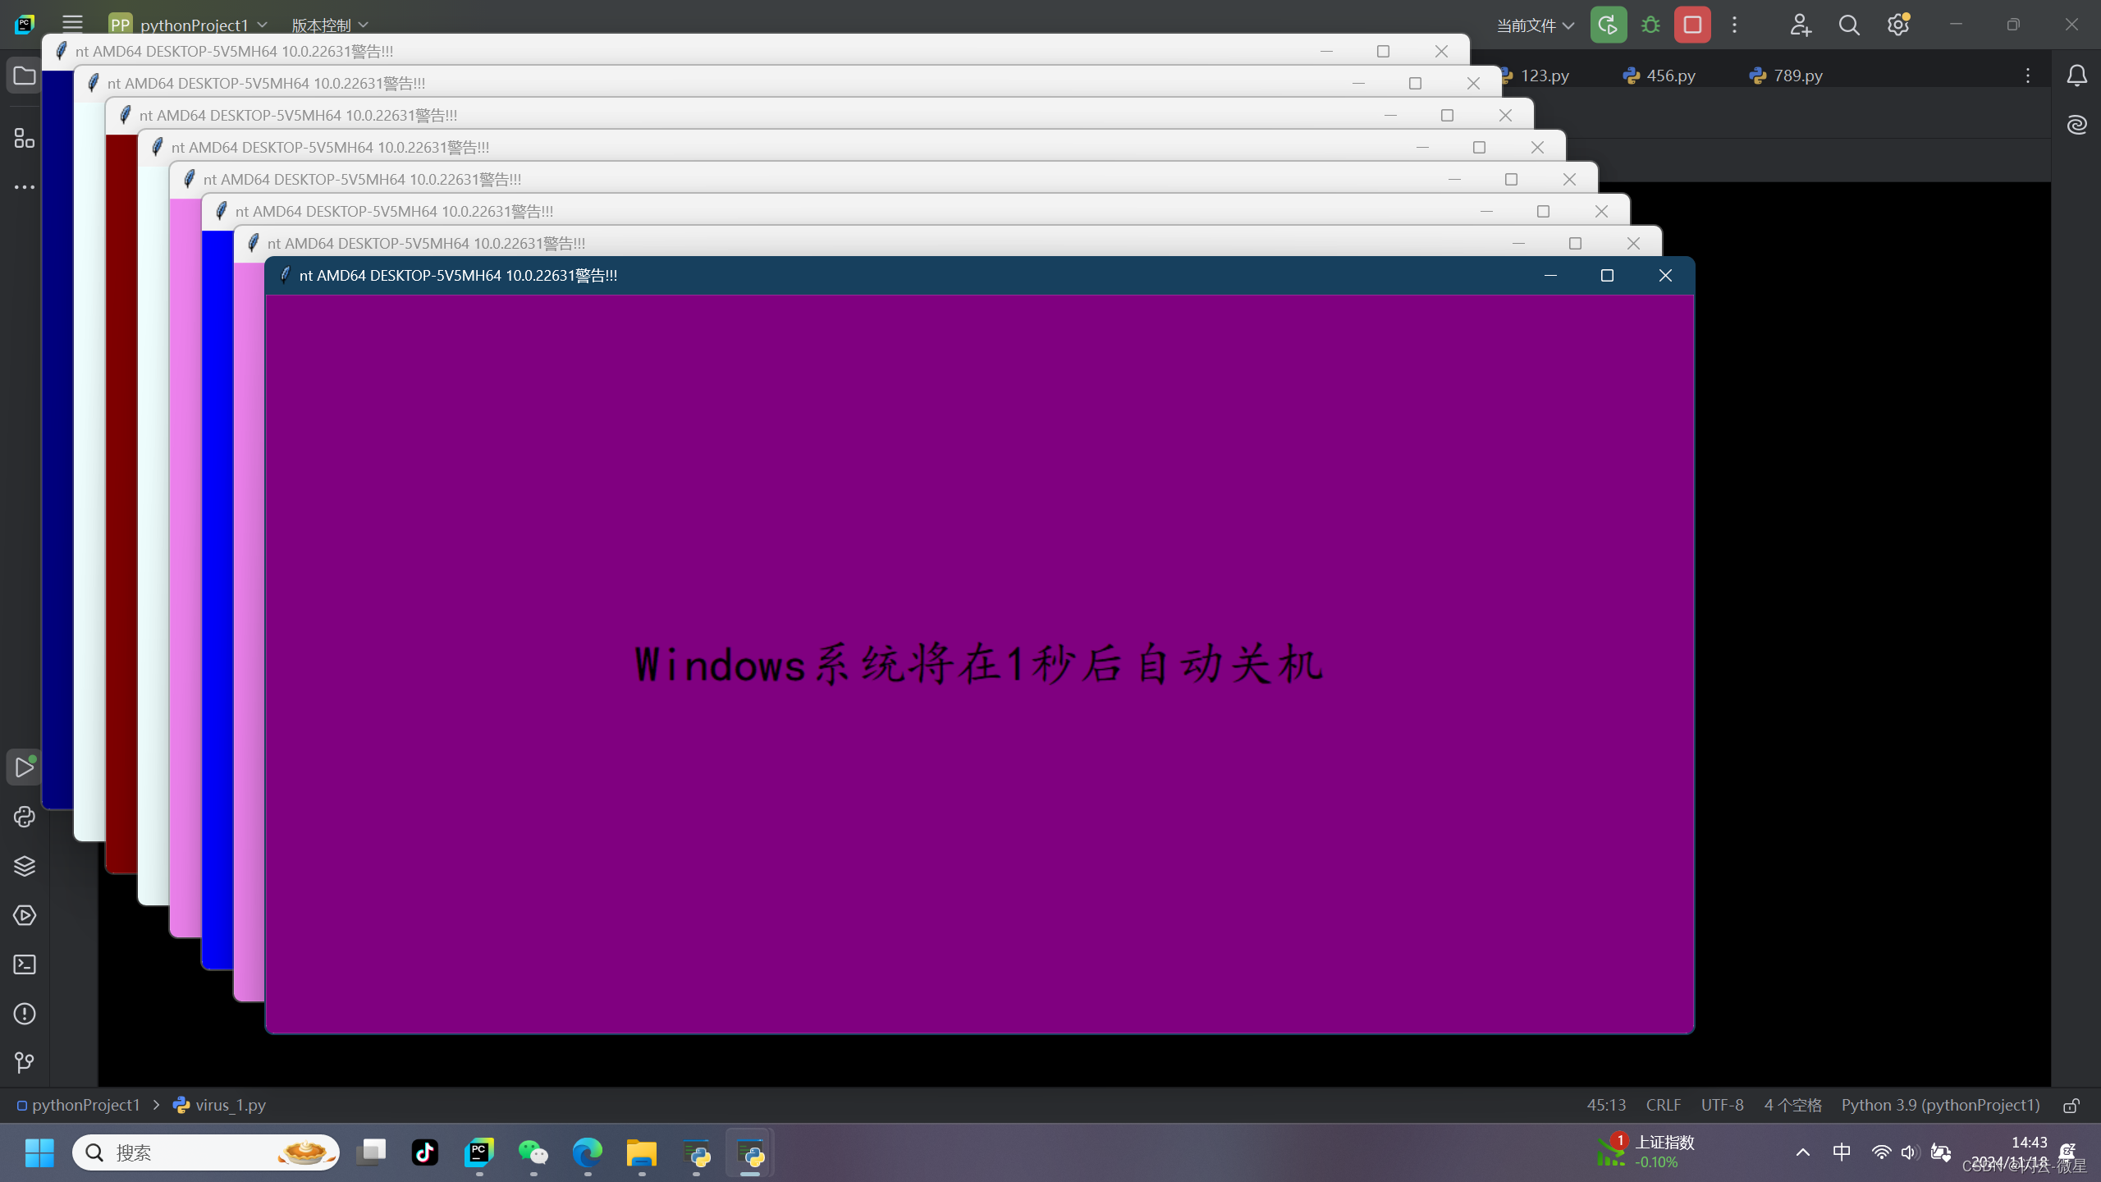The height and width of the screenshot is (1182, 2101).
Task: Open the Structure tool window icon
Action: tap(24, 138)
